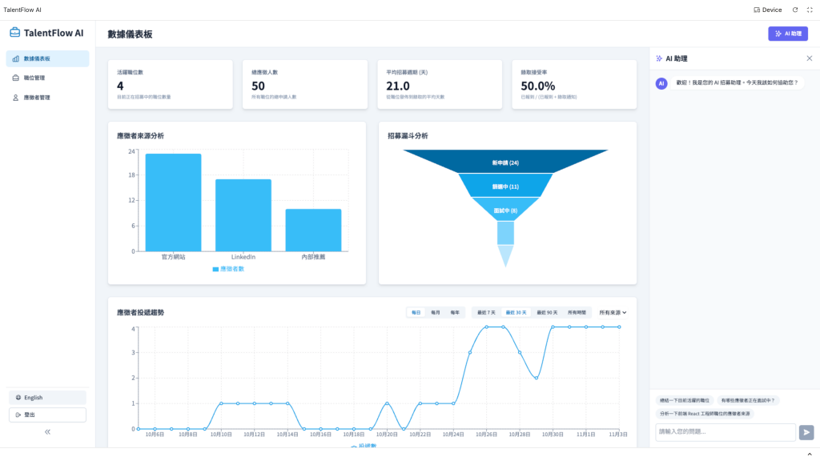Screen dimensions: 820x461
Task: Collapse sidebar with double-chevron icon
Action: (47, 431)
